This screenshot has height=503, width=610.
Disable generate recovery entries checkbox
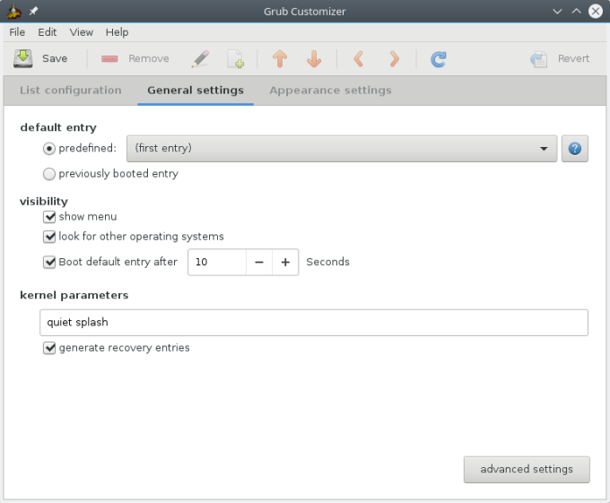[x=49, y=348]
